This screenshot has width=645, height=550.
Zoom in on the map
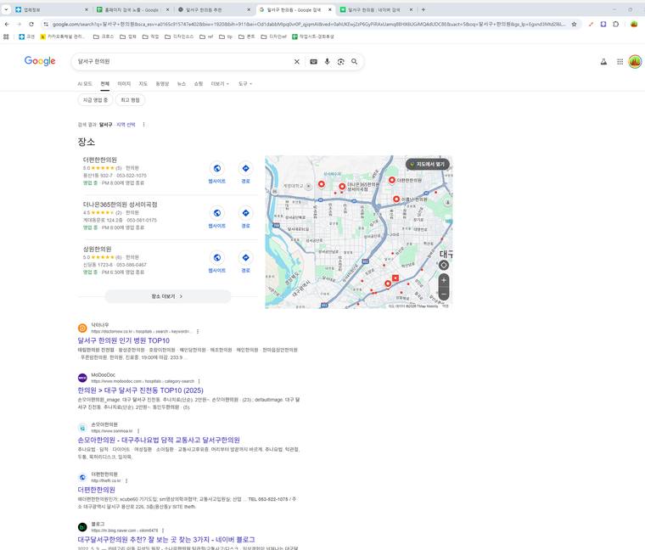pos(443,281)
